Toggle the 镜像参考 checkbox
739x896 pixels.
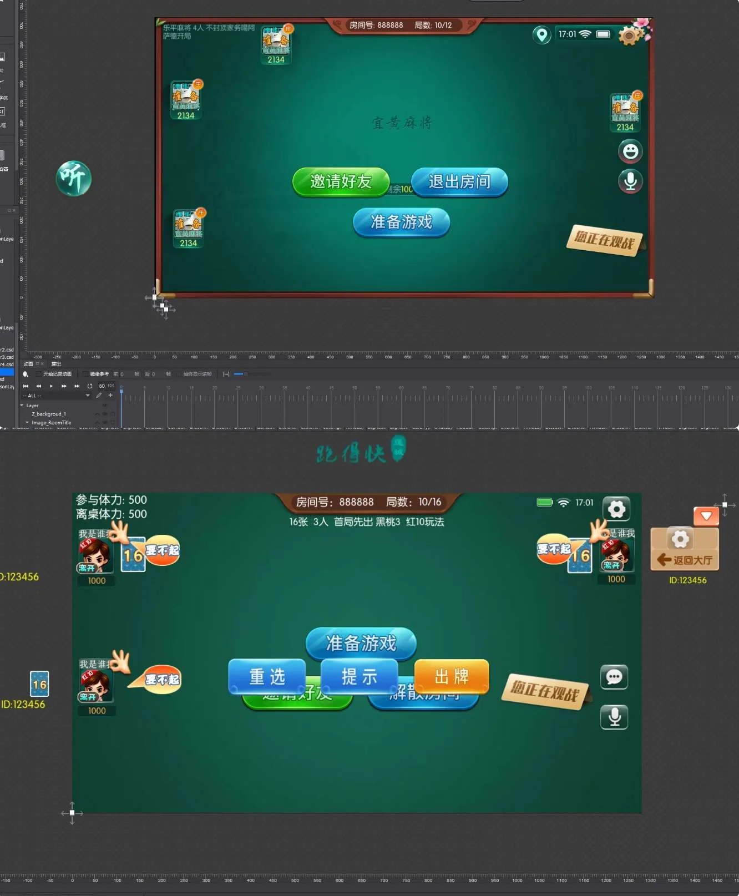85,374
